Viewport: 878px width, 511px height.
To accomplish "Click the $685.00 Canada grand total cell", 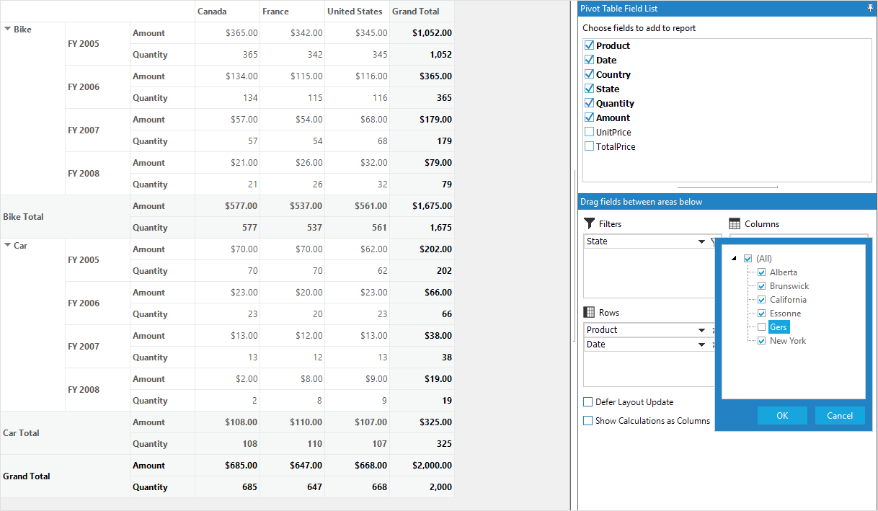I will pos(227,465).
